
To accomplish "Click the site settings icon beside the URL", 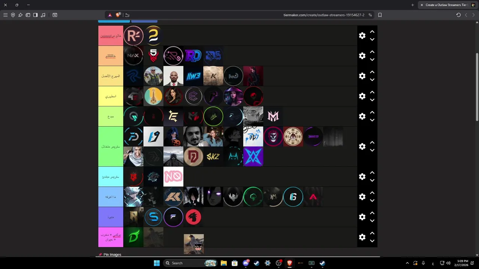I will click(x=370, y=15).
